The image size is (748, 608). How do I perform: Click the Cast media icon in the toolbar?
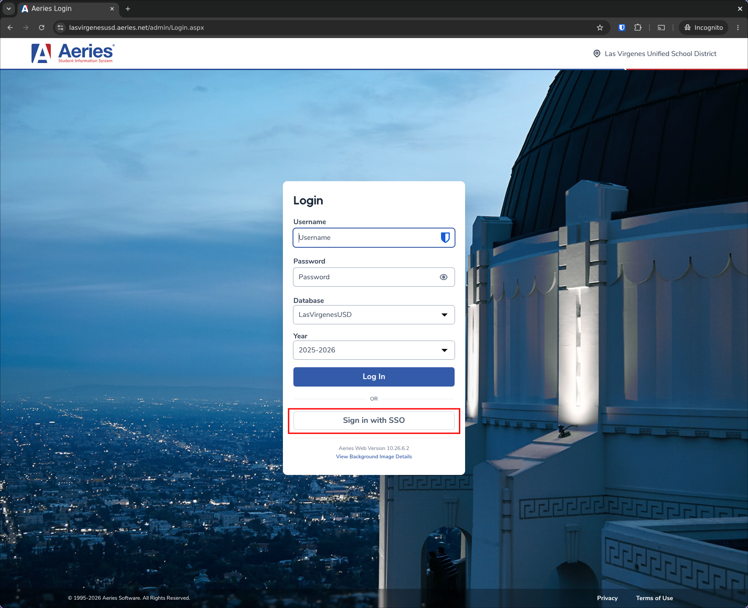coord(661,28)
